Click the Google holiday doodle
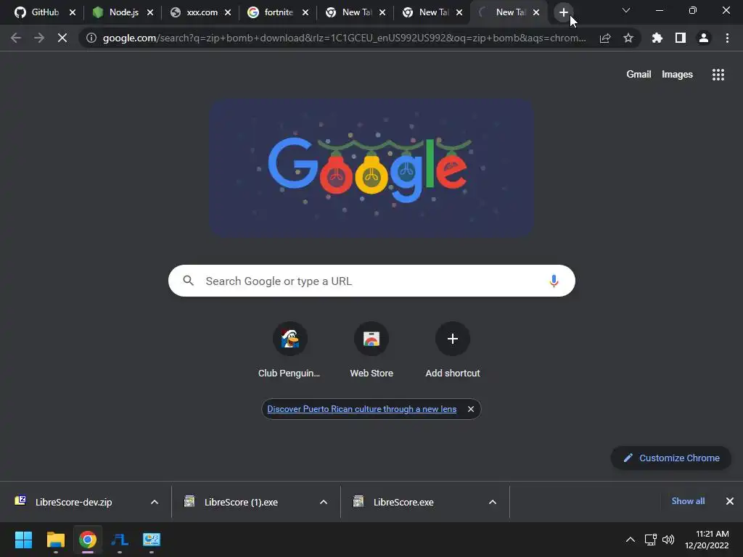Screen dimensions: 743x557 pos(372,168)
